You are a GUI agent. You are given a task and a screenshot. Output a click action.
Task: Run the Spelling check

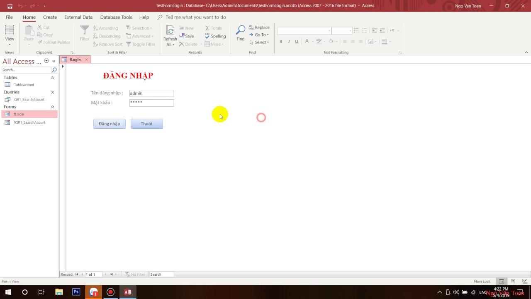coord(215,36)
